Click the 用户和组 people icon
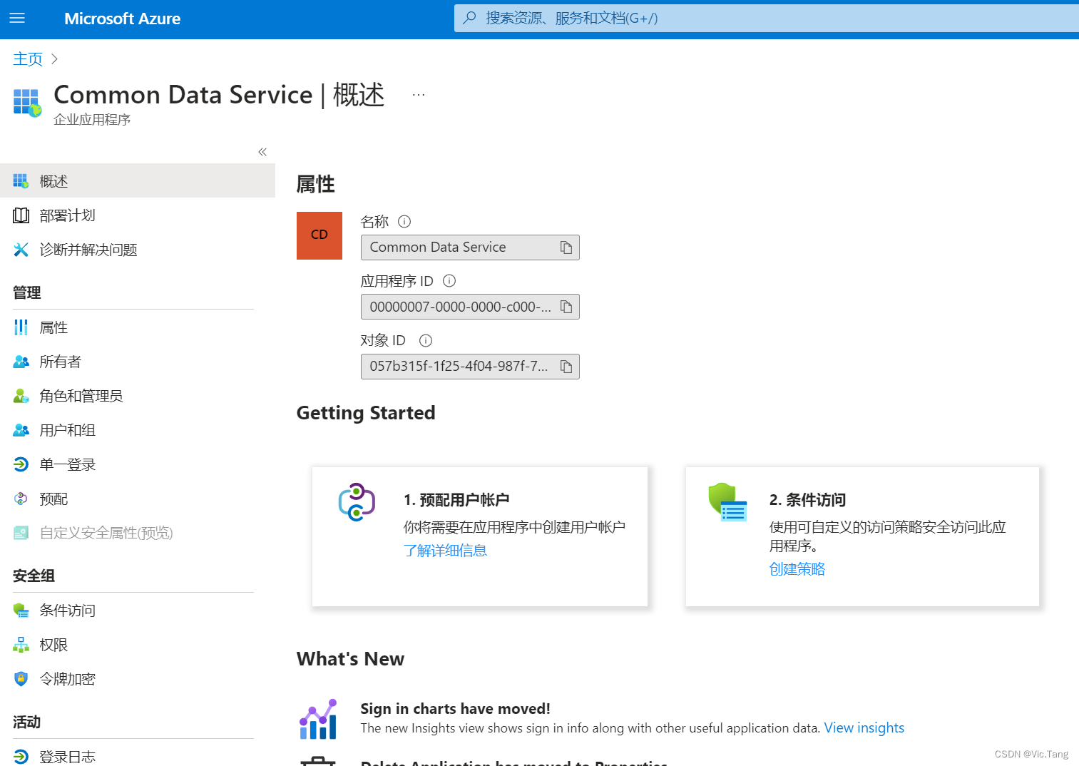 (x=21, y=430)
